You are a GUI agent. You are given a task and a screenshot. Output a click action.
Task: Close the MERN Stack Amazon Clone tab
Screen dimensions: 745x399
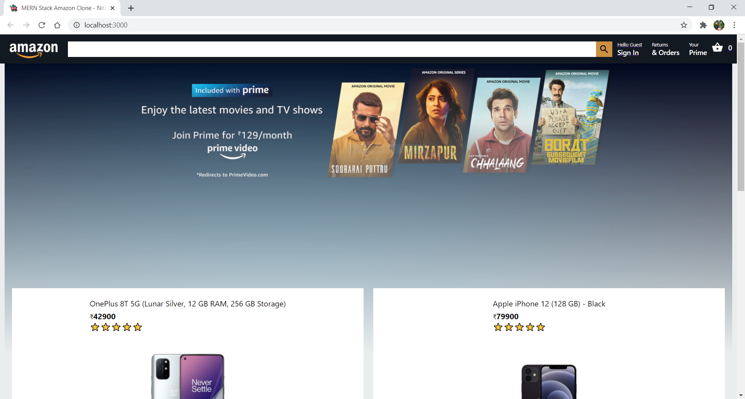tap(113, 8)
